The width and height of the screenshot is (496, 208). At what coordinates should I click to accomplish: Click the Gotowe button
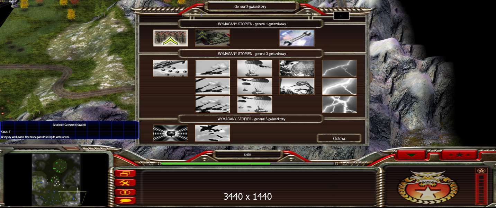[340, 138]
